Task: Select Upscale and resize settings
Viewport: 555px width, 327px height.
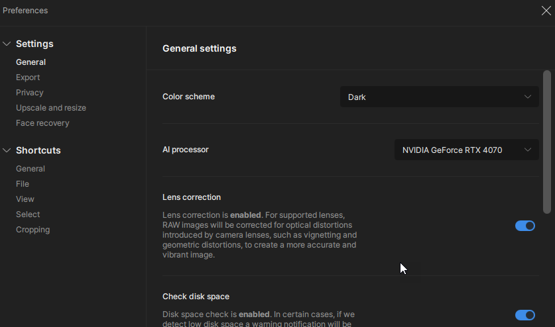Action: coord(51,108)
